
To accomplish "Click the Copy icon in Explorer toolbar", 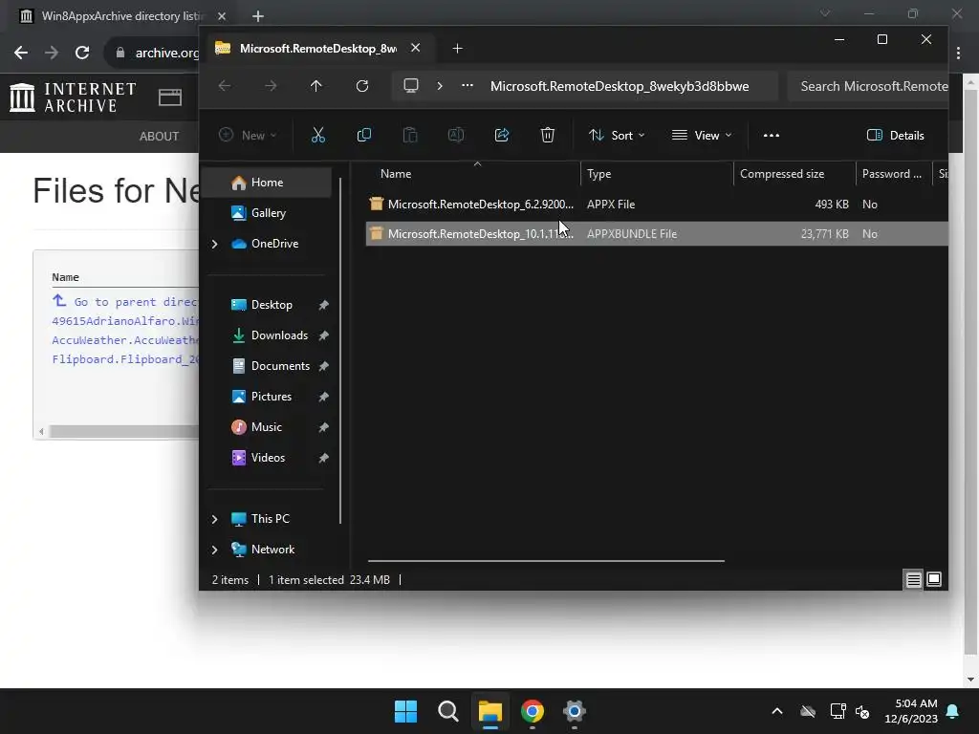I will point(364,135).
